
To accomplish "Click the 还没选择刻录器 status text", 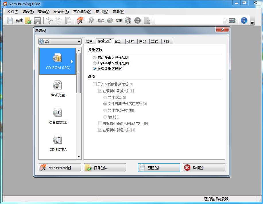I will pyautogui.click(x=217, y=199).
